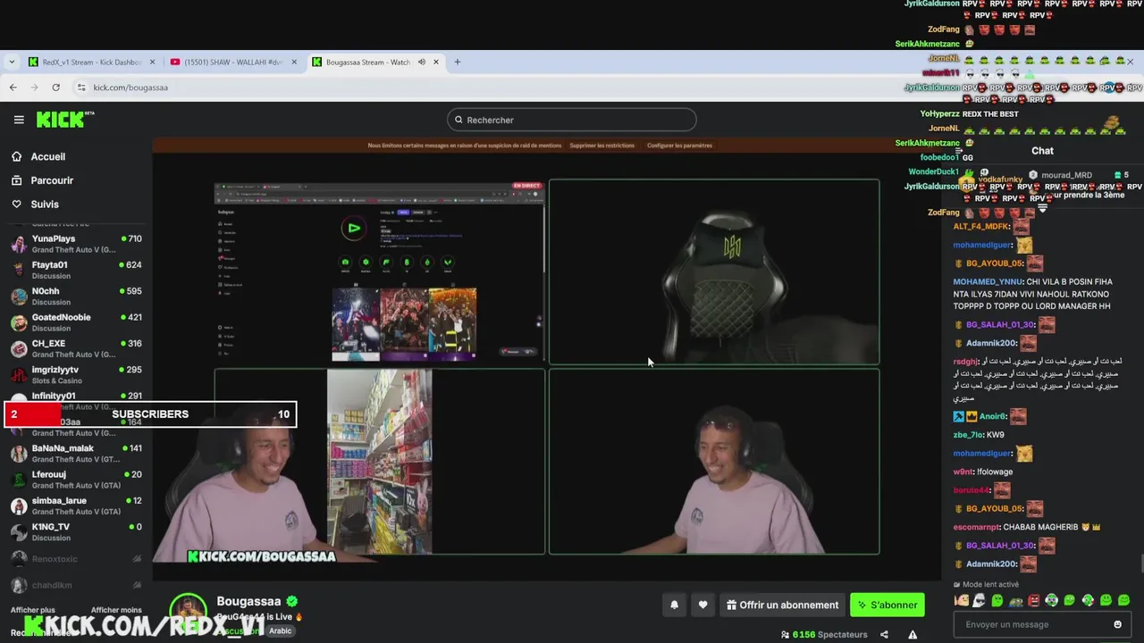1144x643 pixels.
Task: Click Offrir un abonnement button
Action: [783, 605]
